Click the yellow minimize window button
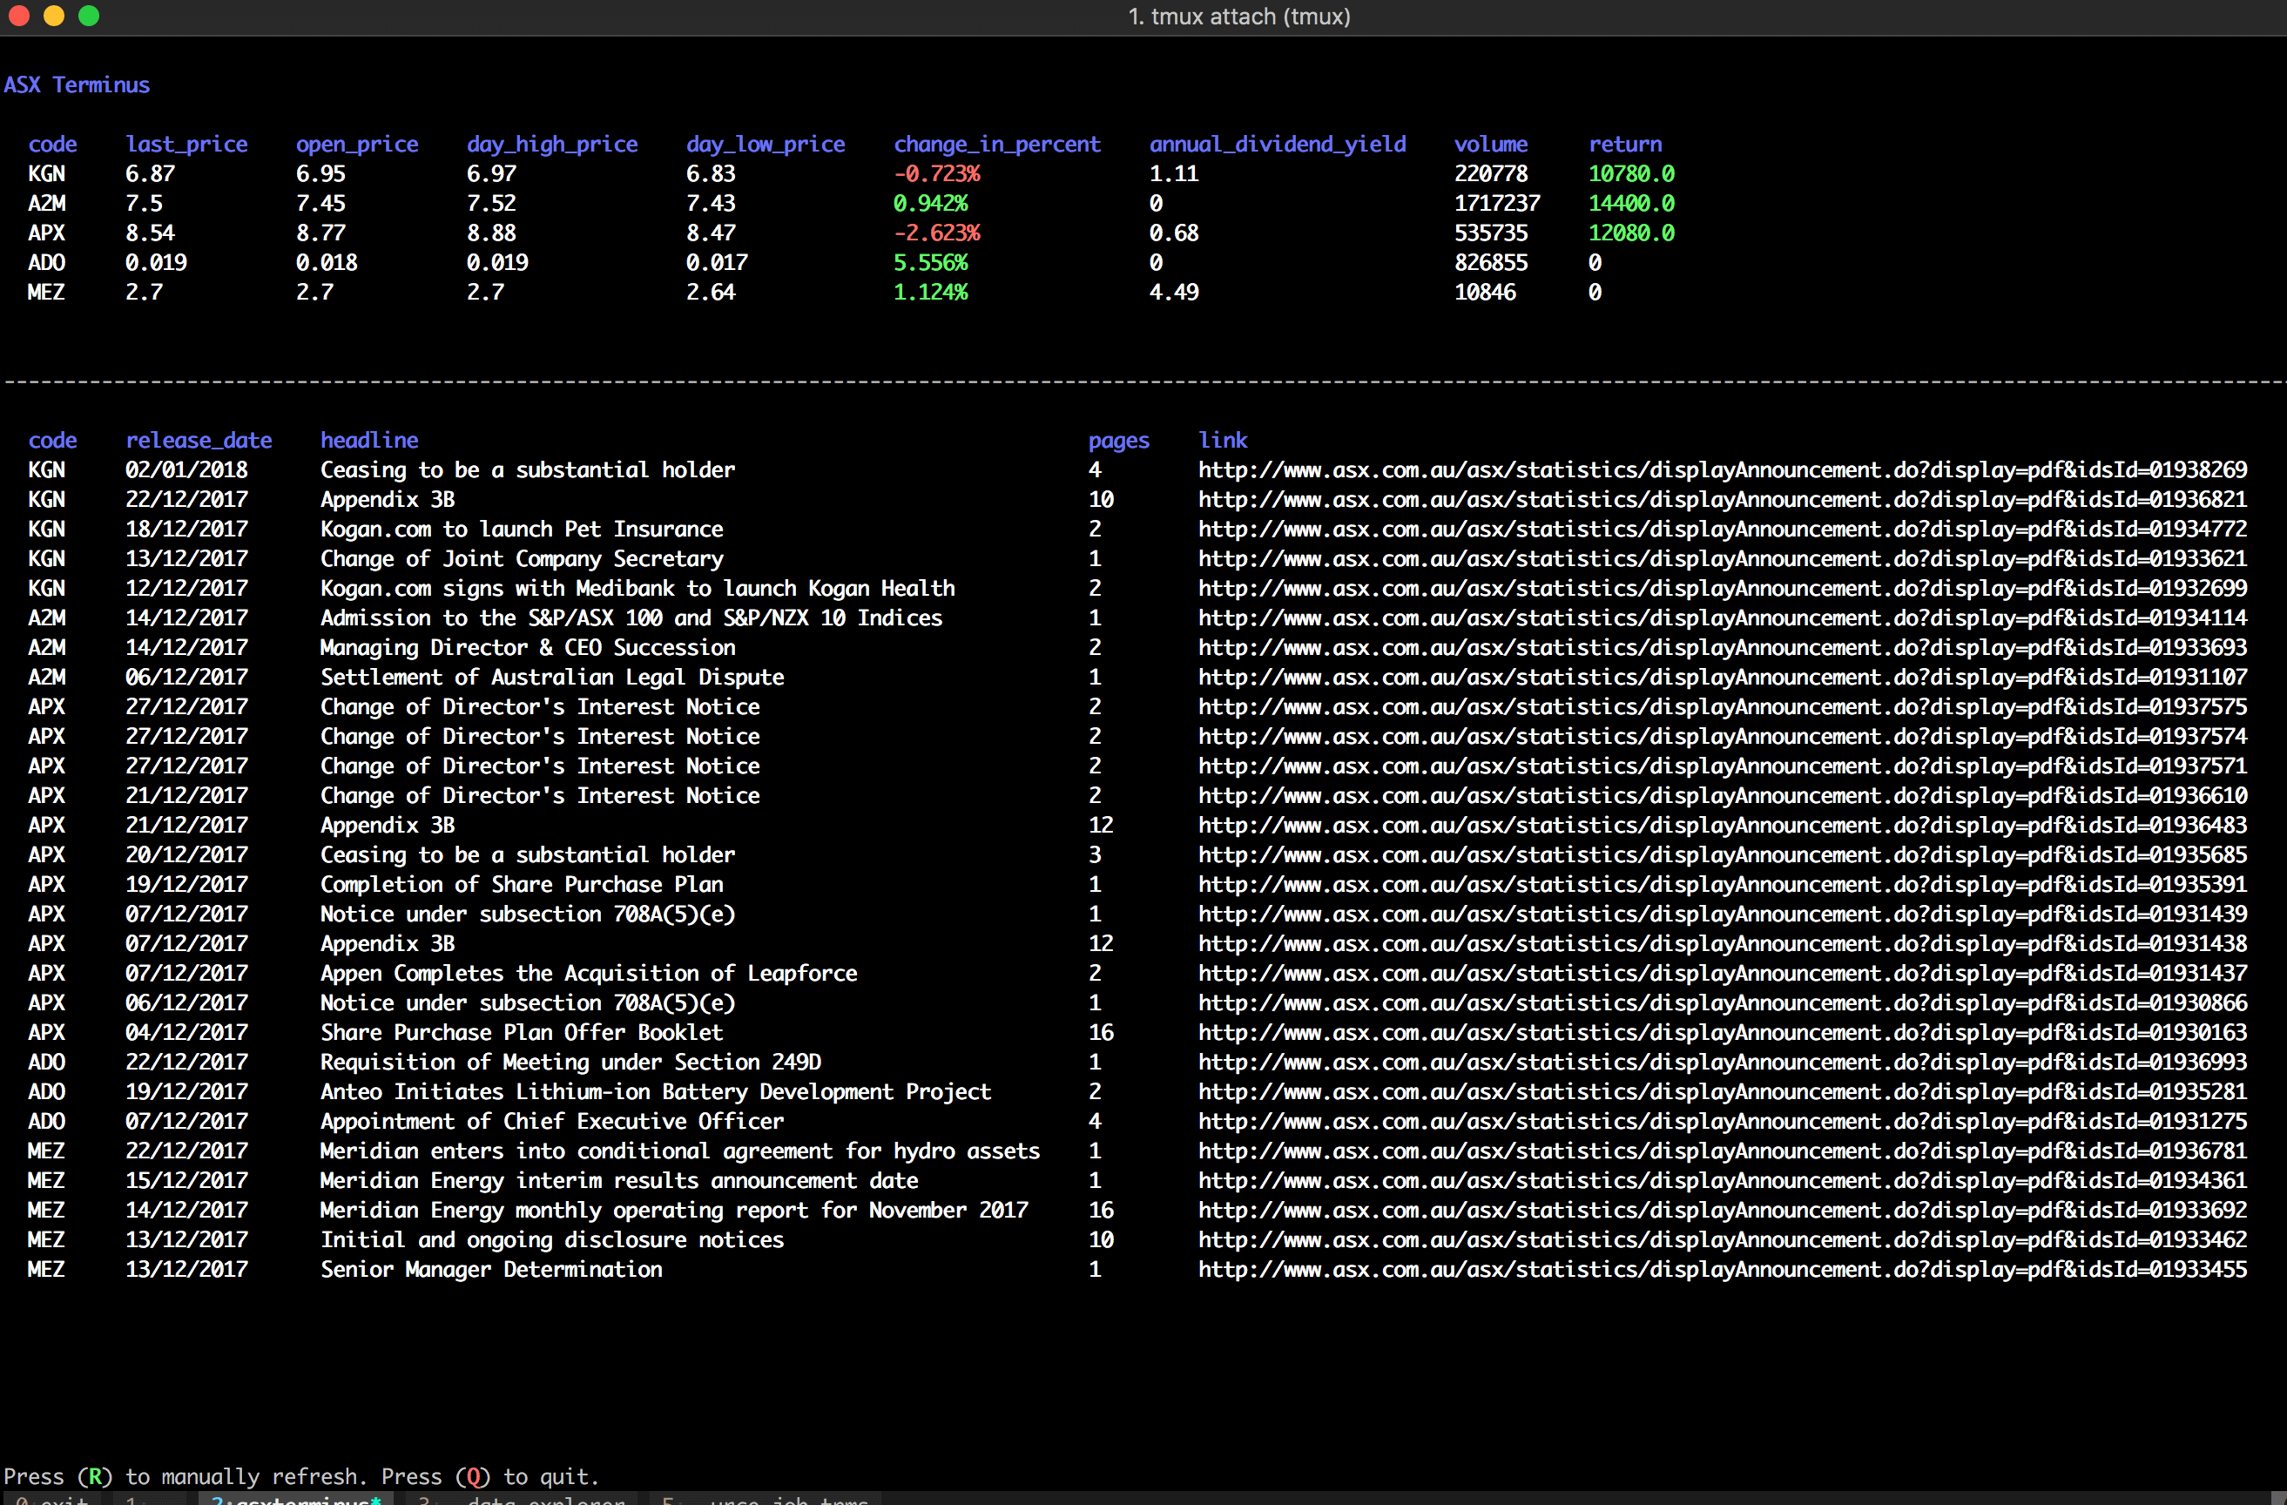The image size is (2287, 1505). 54,16
